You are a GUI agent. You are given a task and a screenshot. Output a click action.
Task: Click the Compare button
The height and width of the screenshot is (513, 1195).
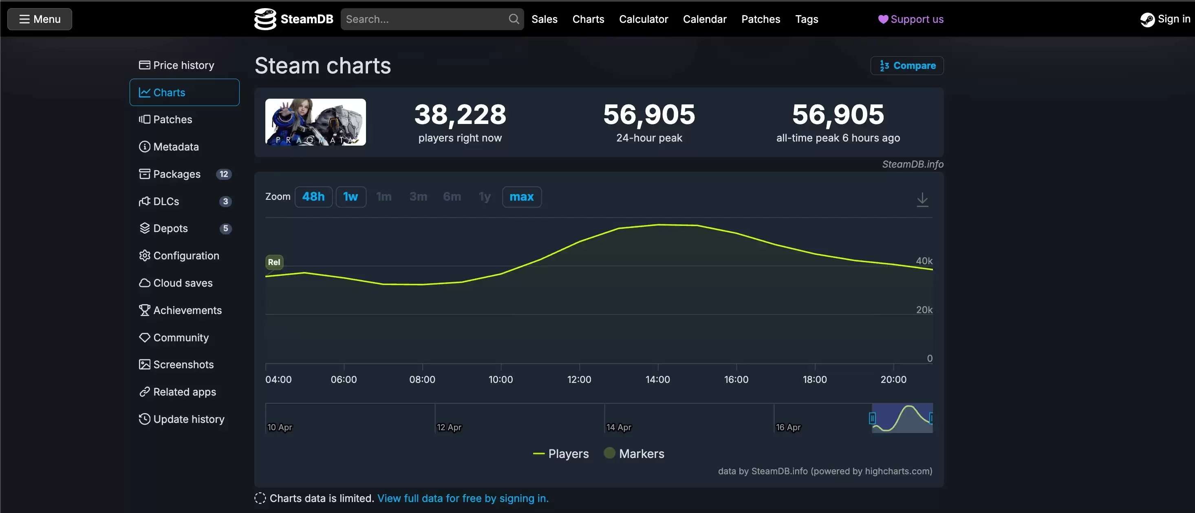(907, 66)
